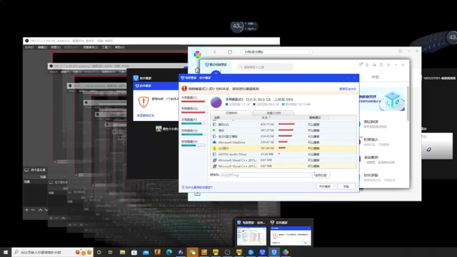Image resolution: width=457 pixels, height=257 pixels.
Task: Select the 腾讯QQ row icon
Action: [x=215, y=125]
